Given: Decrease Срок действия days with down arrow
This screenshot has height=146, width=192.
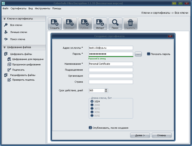Looking at the screenshot, I should 106,91.
